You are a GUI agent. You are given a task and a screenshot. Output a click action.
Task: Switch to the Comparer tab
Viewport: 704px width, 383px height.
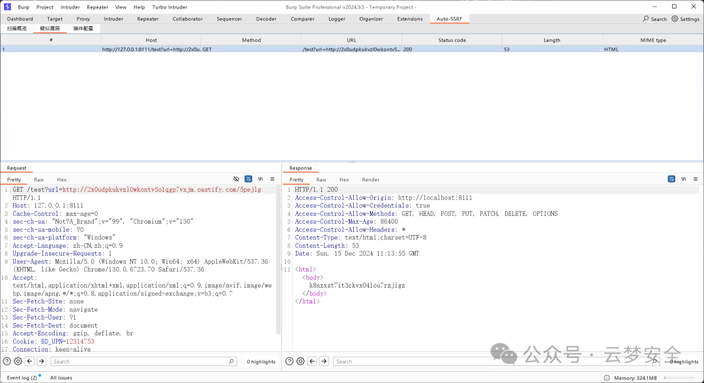tap(302, 19)
